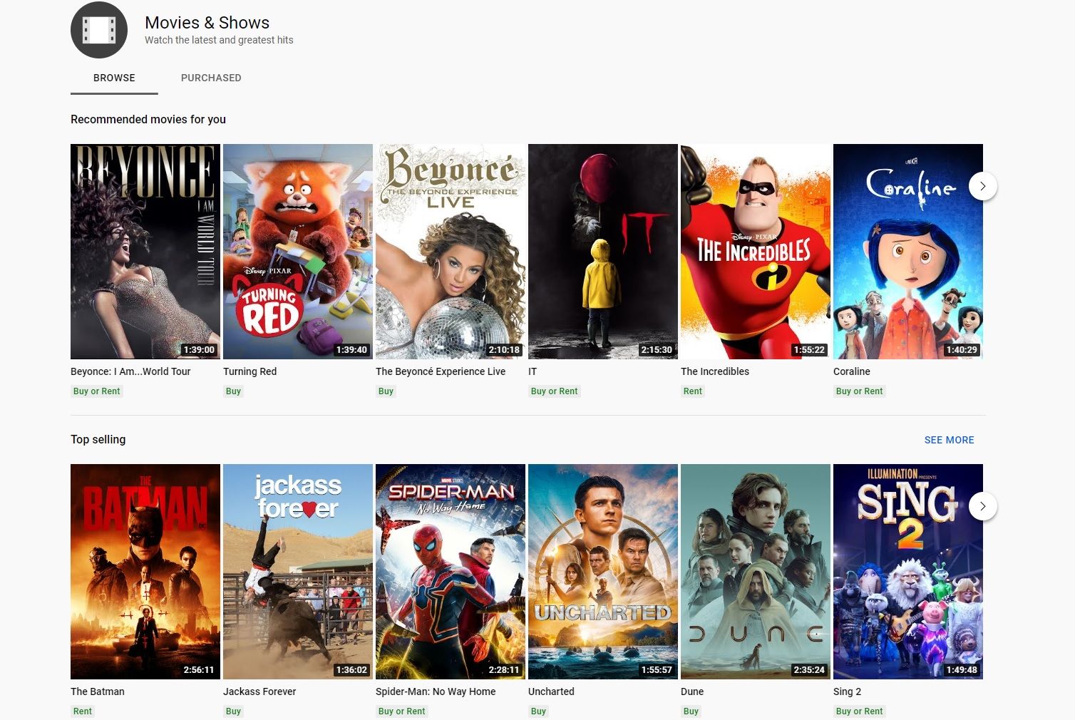Screen dimensions: 1075x720
Task: Show next recommended movies with the arrow
Action: [982, 186]
